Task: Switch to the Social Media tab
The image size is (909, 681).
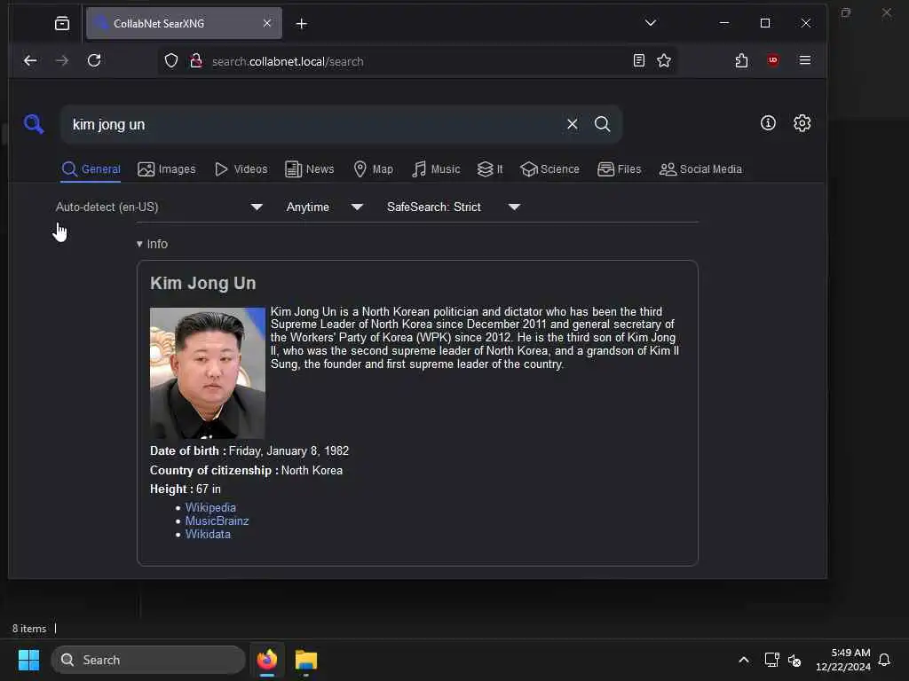Action: [x=700, y=169]
